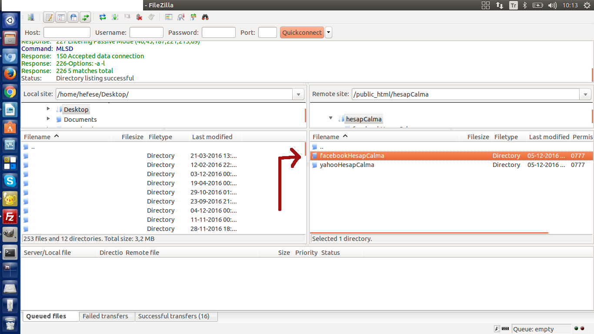Switch to Successful transfers (16) tab
The image size is (594, 334).
pos(174,316)
